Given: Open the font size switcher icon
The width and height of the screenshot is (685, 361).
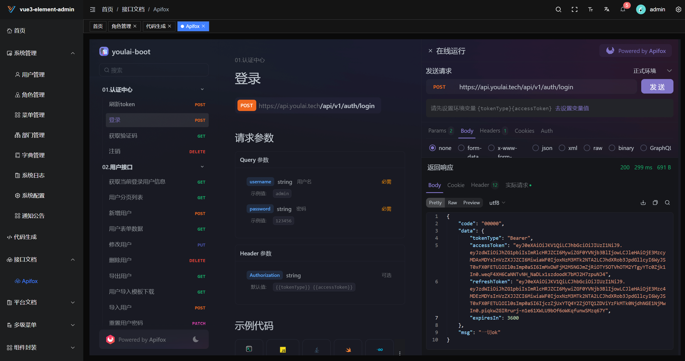Looking at the screenshot, I should 590,9.
